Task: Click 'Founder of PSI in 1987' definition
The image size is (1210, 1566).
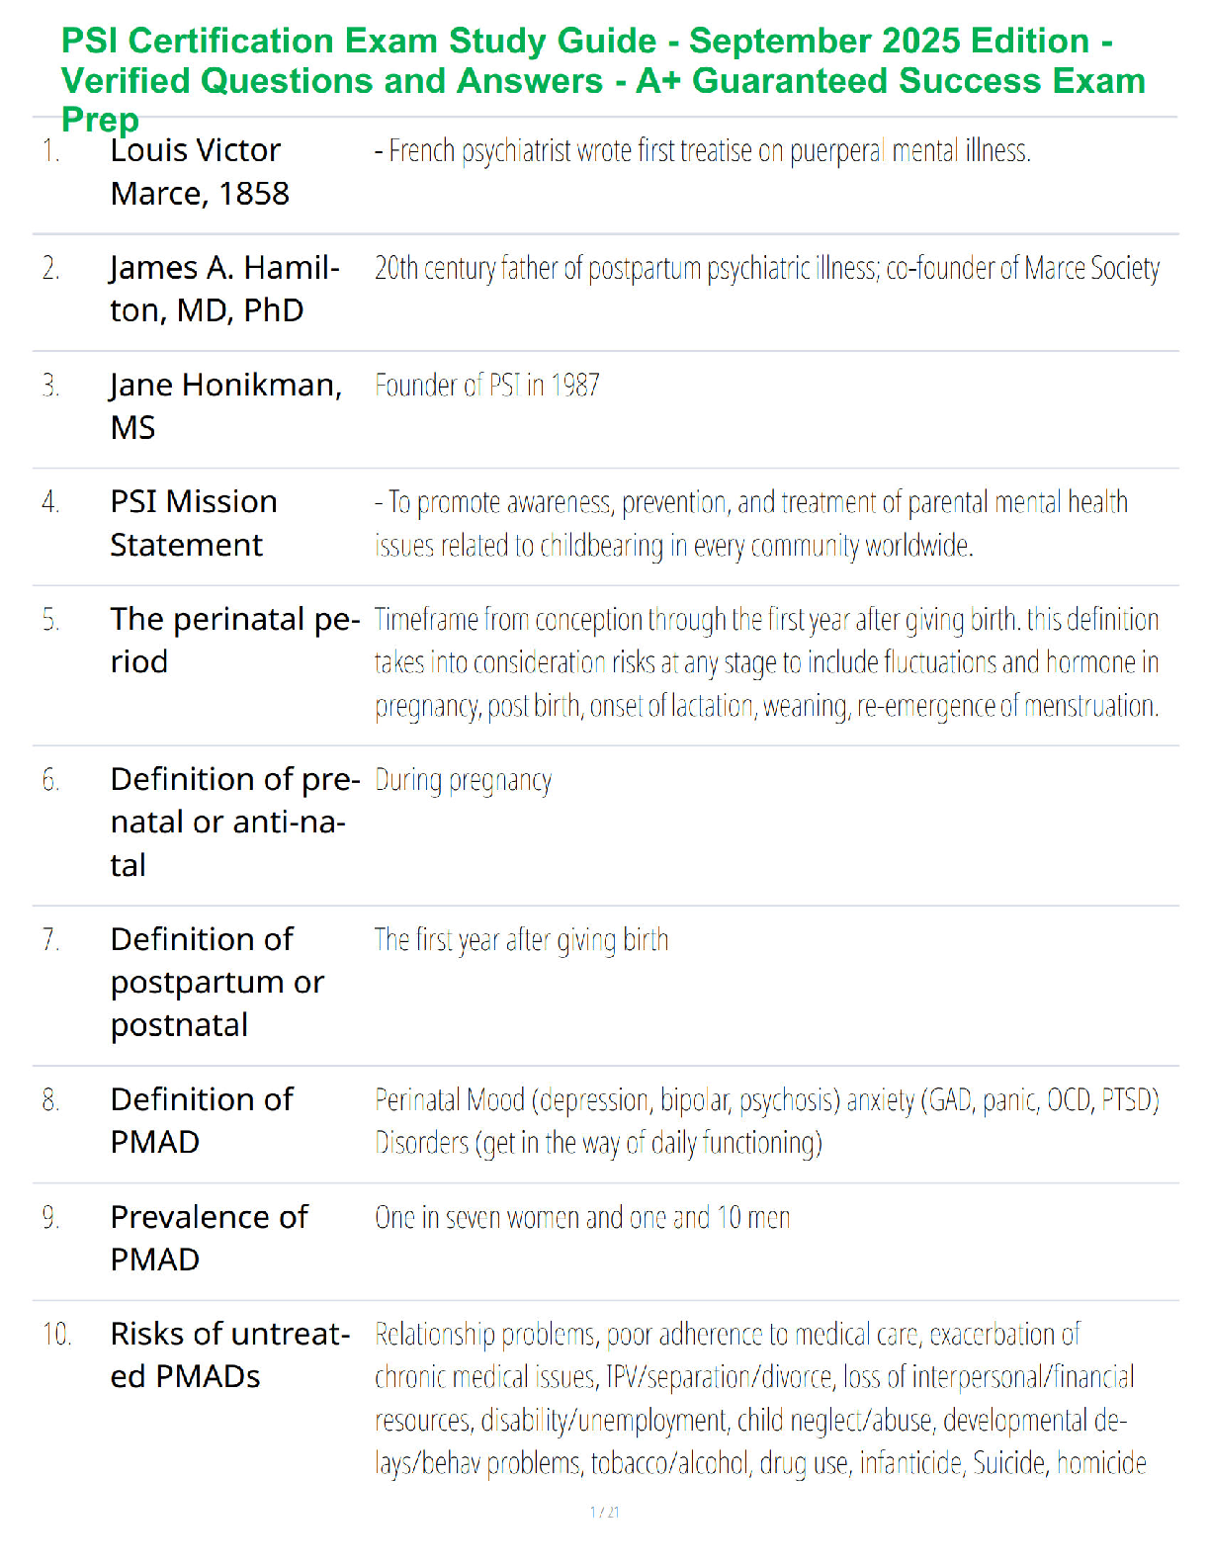Action: click(487, 386)
